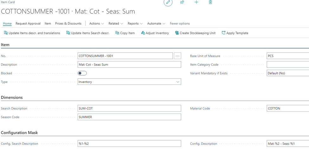The width and height of the screenshot is (309, 152).
Task: Click the Copy Item action
Action: [x=125, y=33]
